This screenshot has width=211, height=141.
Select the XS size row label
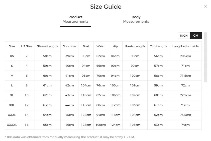12,56
